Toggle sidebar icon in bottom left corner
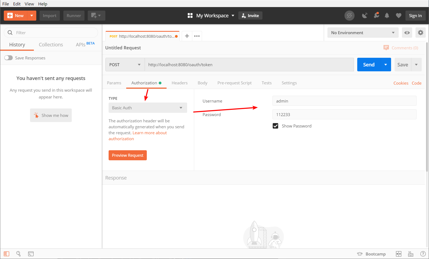Image resolution: width=429 pixels, height=259 pixels. pos(6,254)
